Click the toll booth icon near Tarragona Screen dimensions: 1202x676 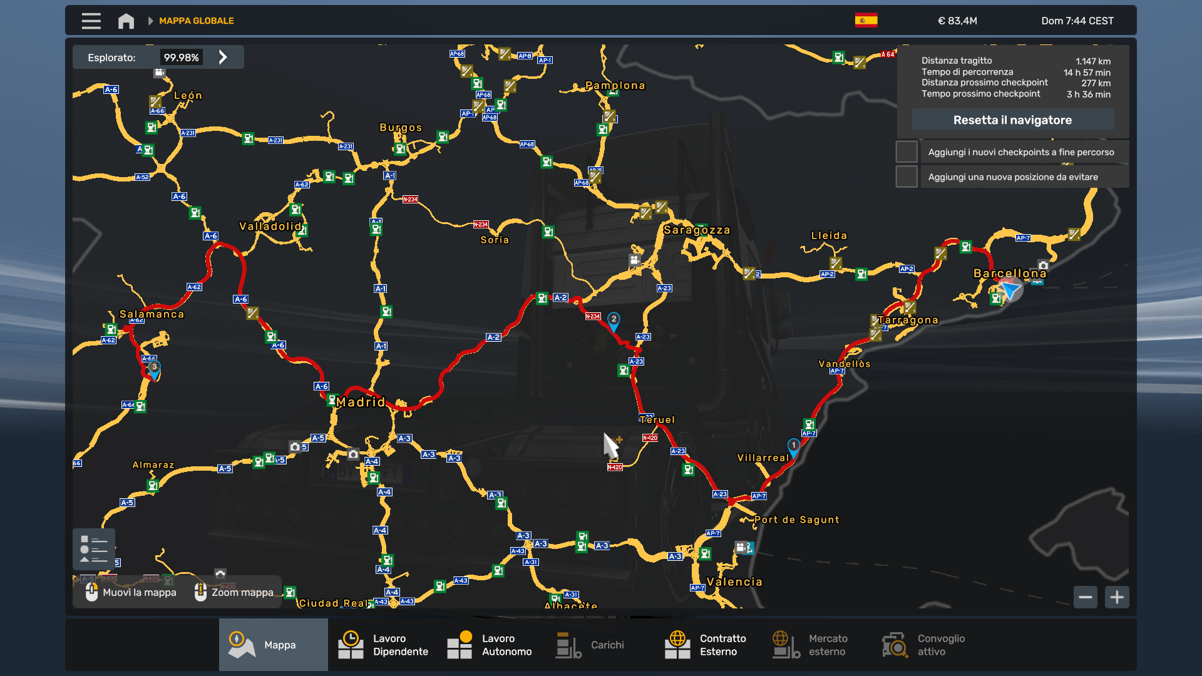(x=910, y=307)
